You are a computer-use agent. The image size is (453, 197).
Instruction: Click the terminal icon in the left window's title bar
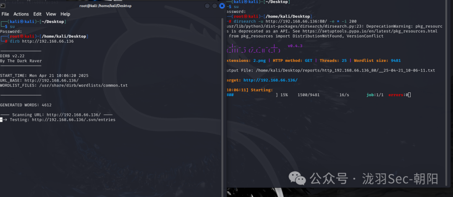tap(3, 6)
